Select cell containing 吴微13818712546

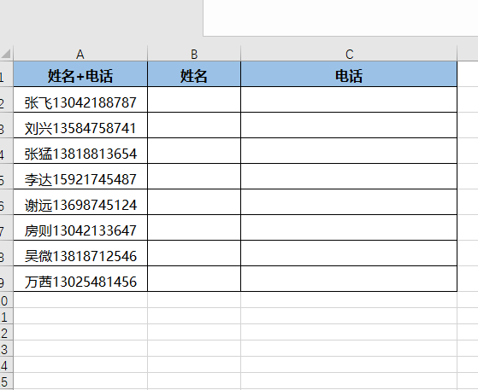pos(80,253)
